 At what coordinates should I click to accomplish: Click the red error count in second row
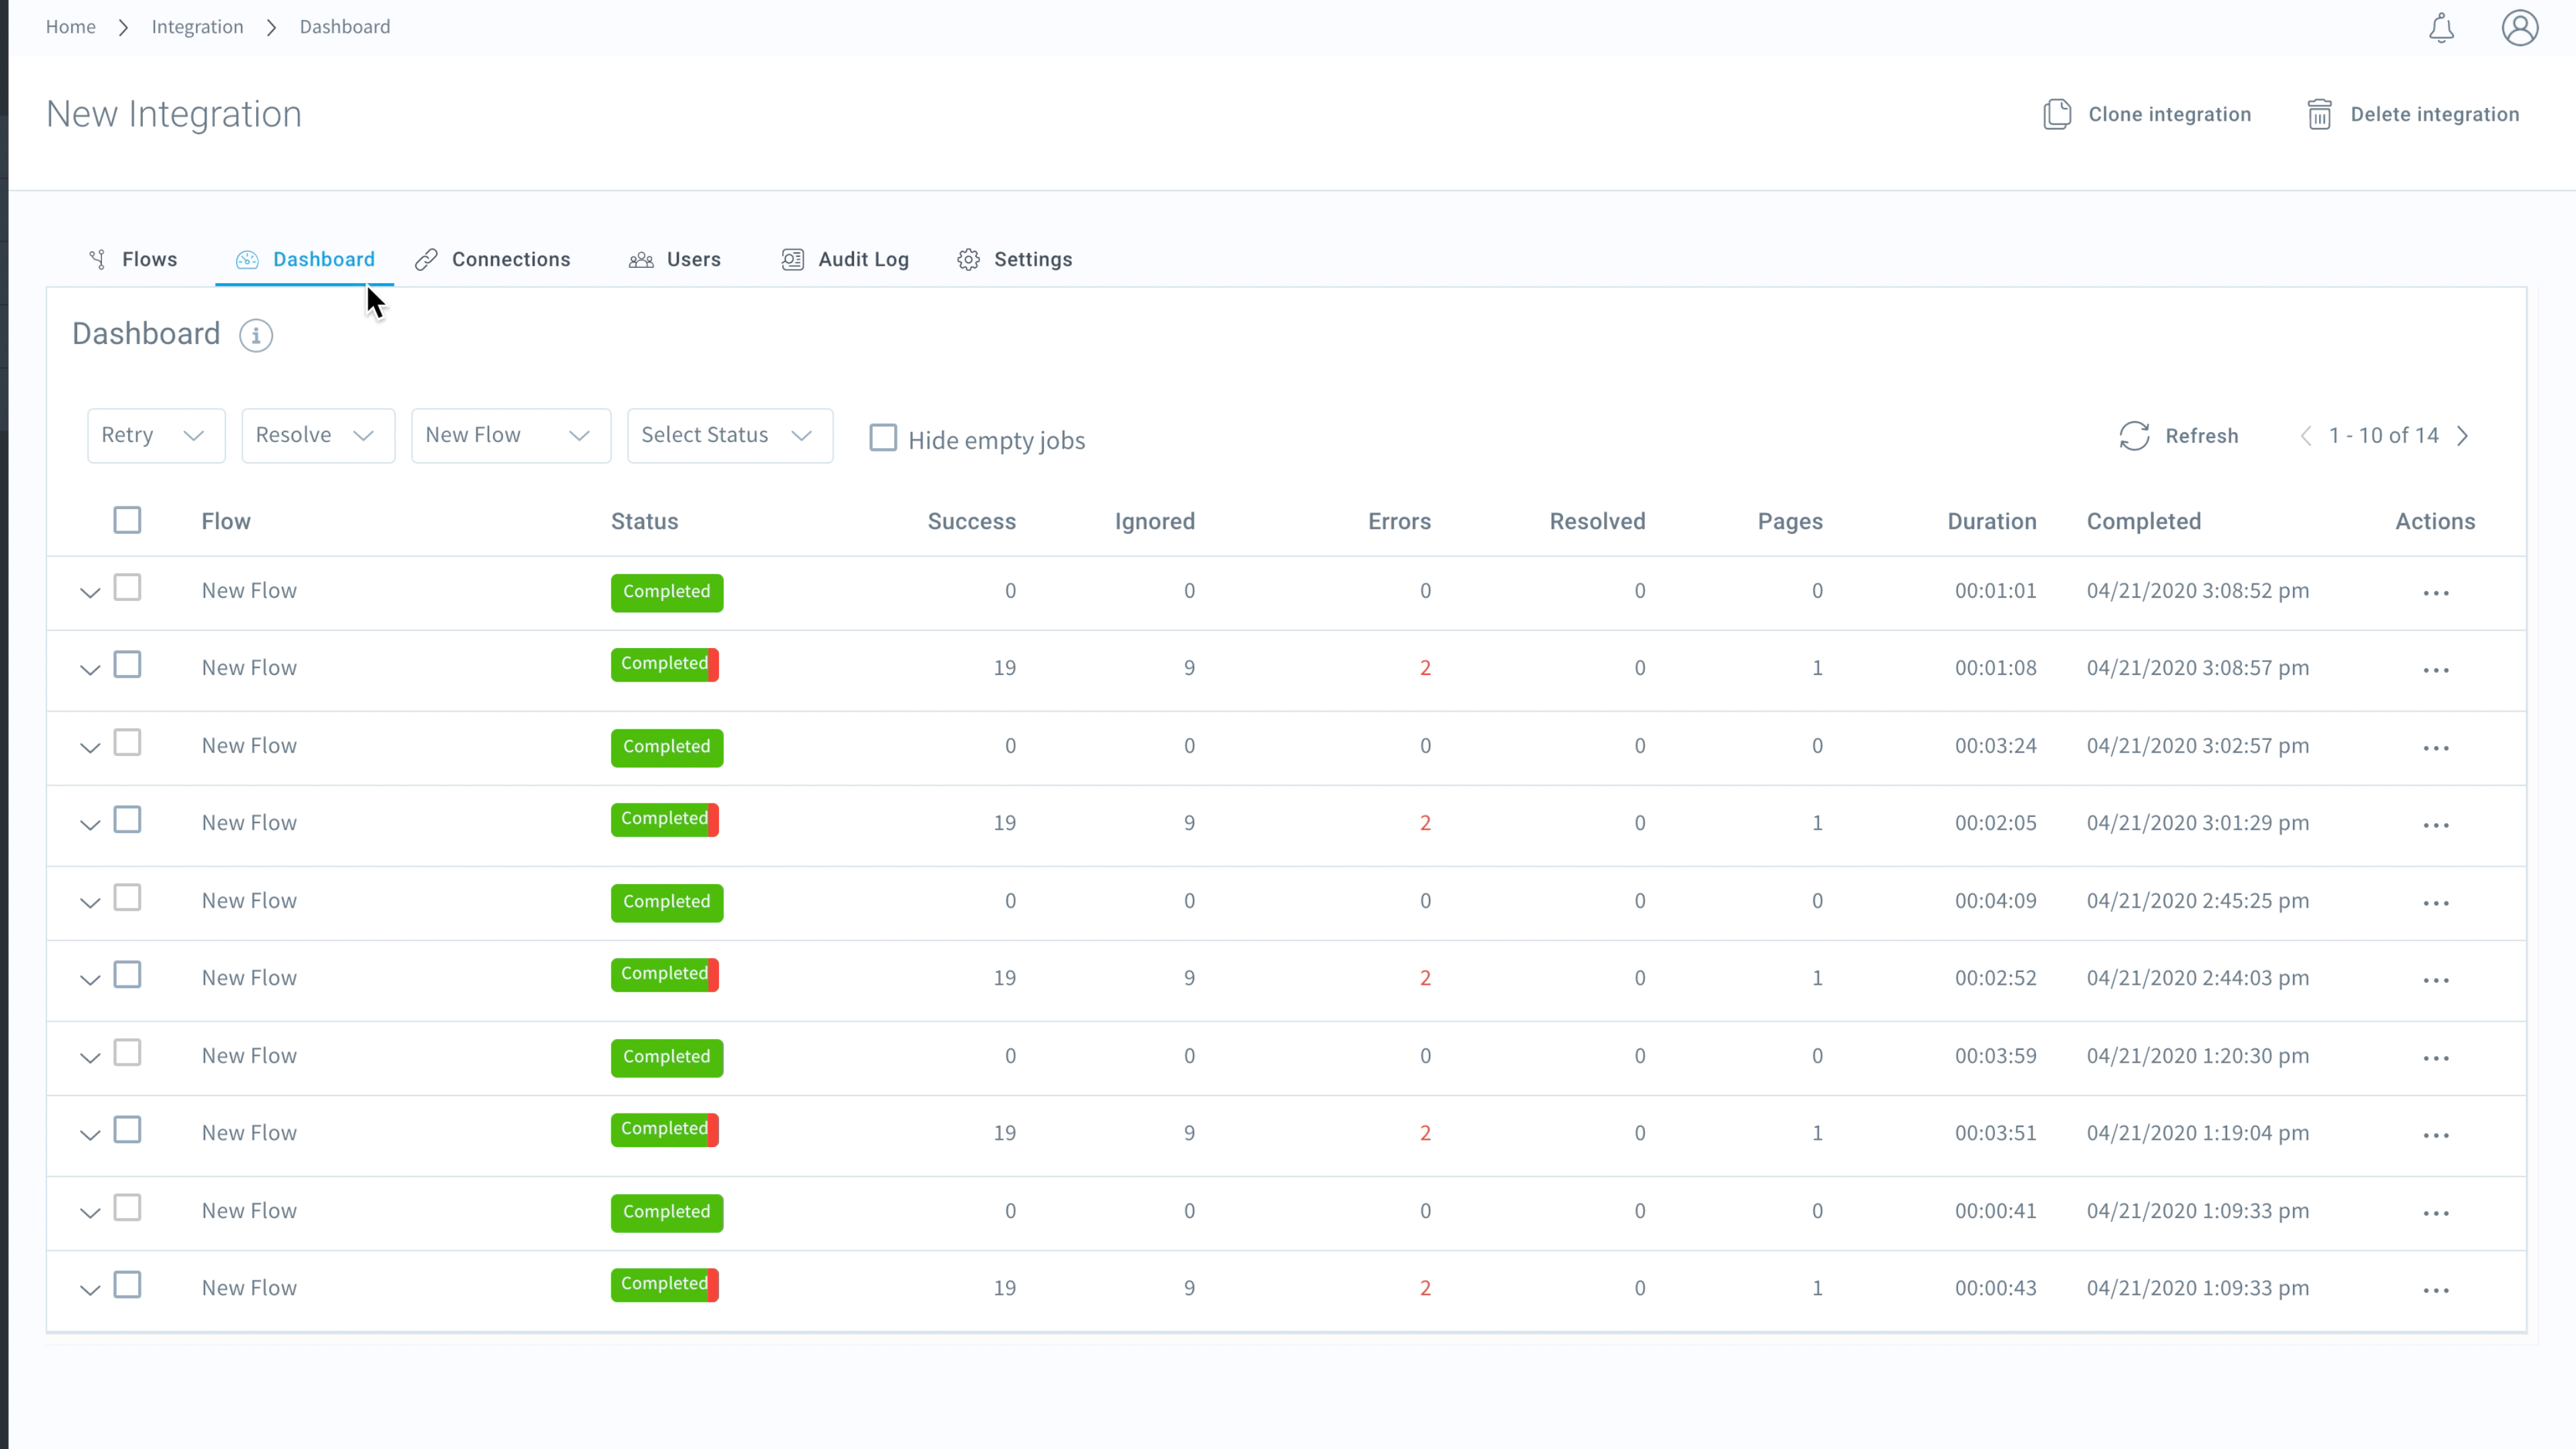click(x=1425, y=668)
